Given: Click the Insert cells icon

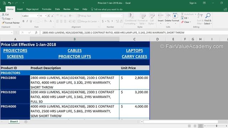Looking at the screenshot, I should click(x=161, y=16).
